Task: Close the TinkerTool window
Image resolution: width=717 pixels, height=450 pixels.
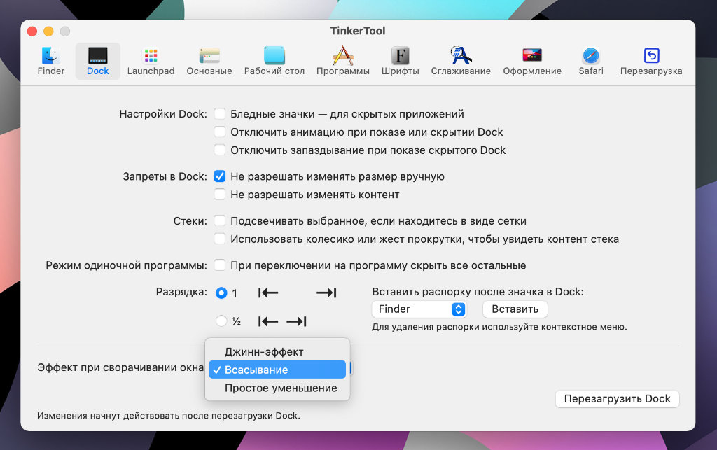Action: 32,31
